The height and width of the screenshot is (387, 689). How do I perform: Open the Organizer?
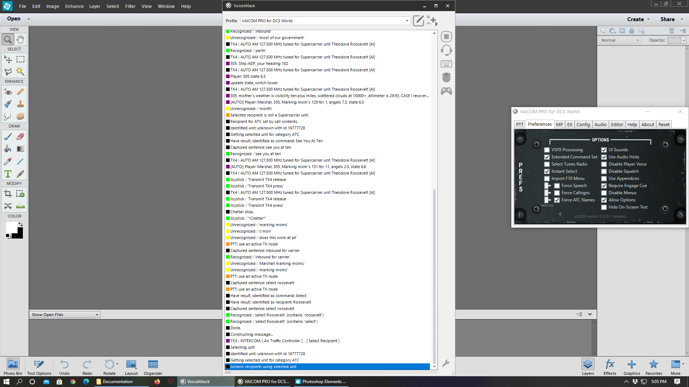(x=153, y=367)
